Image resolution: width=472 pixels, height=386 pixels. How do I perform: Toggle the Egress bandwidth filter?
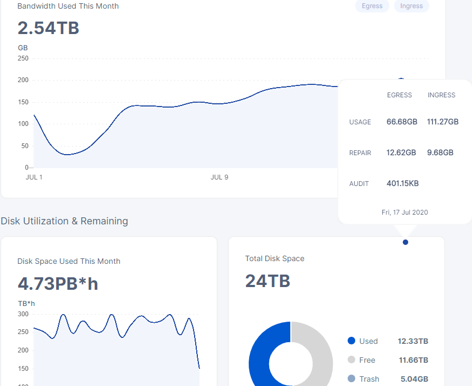click(372, 6)
